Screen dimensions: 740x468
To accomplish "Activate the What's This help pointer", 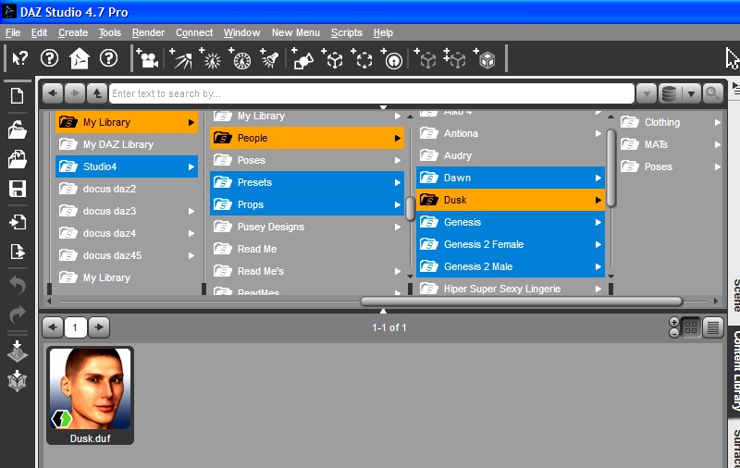I will tap(19, 59).
